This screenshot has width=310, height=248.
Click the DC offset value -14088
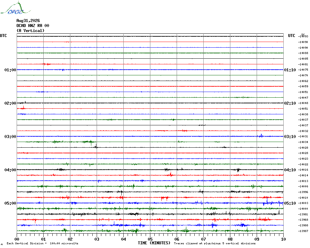pyautogui.click(x=303, y=53)
